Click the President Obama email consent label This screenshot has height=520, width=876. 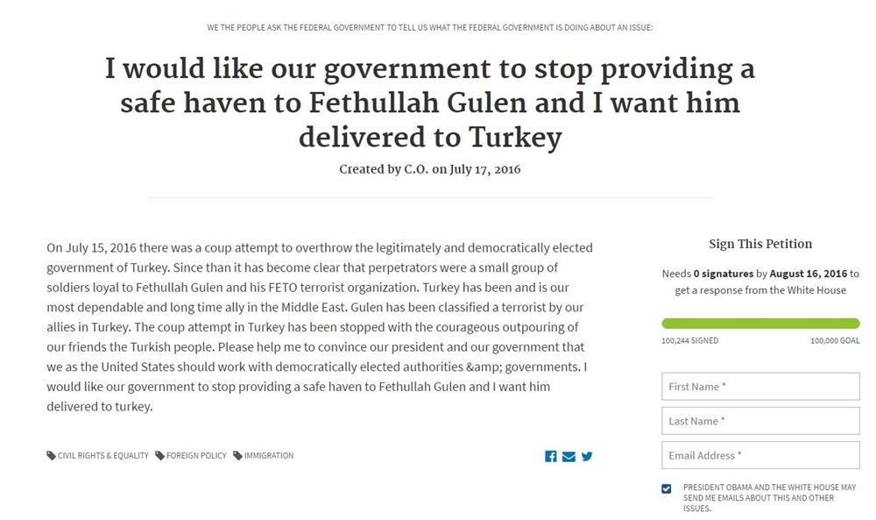pyautogui.click(x=769, y=497)
